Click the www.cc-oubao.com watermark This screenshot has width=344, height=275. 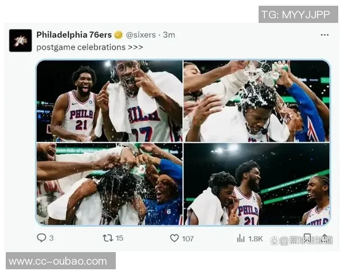(x=61, y=261)
